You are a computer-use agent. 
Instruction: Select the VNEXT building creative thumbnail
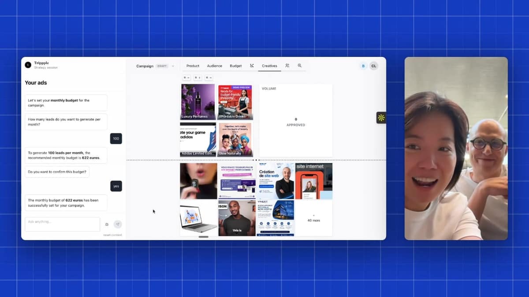275,218
